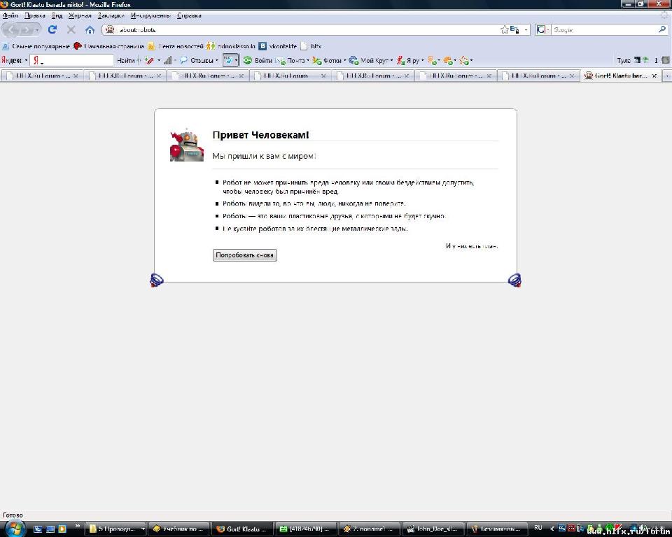Image resolution: width=672 pixels, height=537 pixels.
Task: Click the Reload page icon
Action: 52,30
